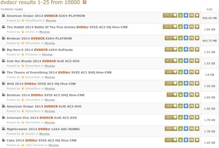Click the magnet icon for Wild 2014
219x148 pixels.
(192, 83)
